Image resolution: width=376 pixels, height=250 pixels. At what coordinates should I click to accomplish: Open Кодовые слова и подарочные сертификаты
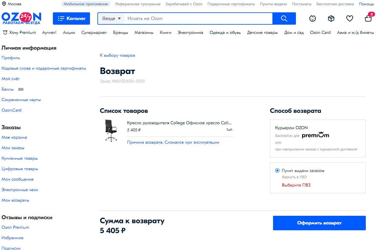tap(44, 68)
